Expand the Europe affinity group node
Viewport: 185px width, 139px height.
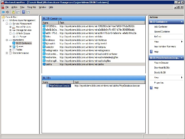(x=14, y=37)
